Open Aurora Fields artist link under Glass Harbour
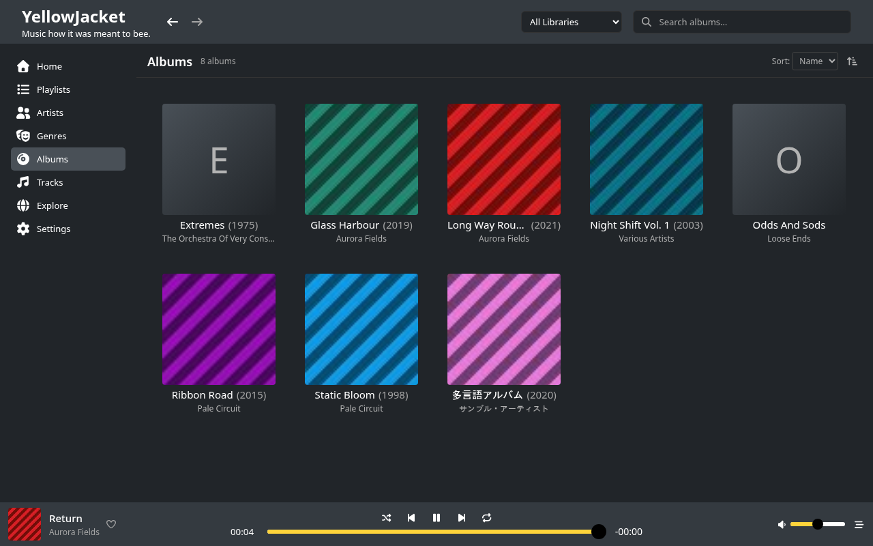The width and height of the screenshot is (873, 546). coord(361,239)
